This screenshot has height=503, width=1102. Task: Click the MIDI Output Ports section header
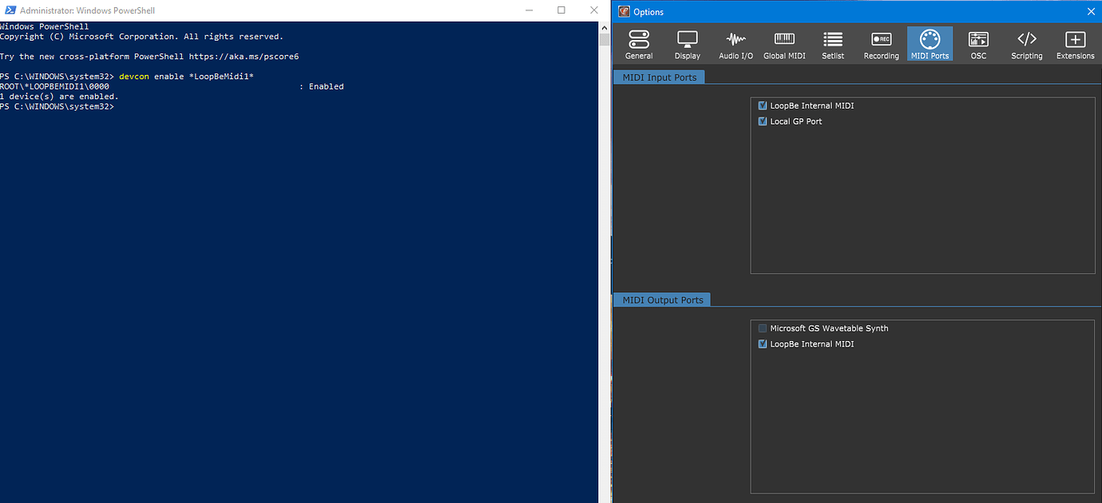[663, 299]
